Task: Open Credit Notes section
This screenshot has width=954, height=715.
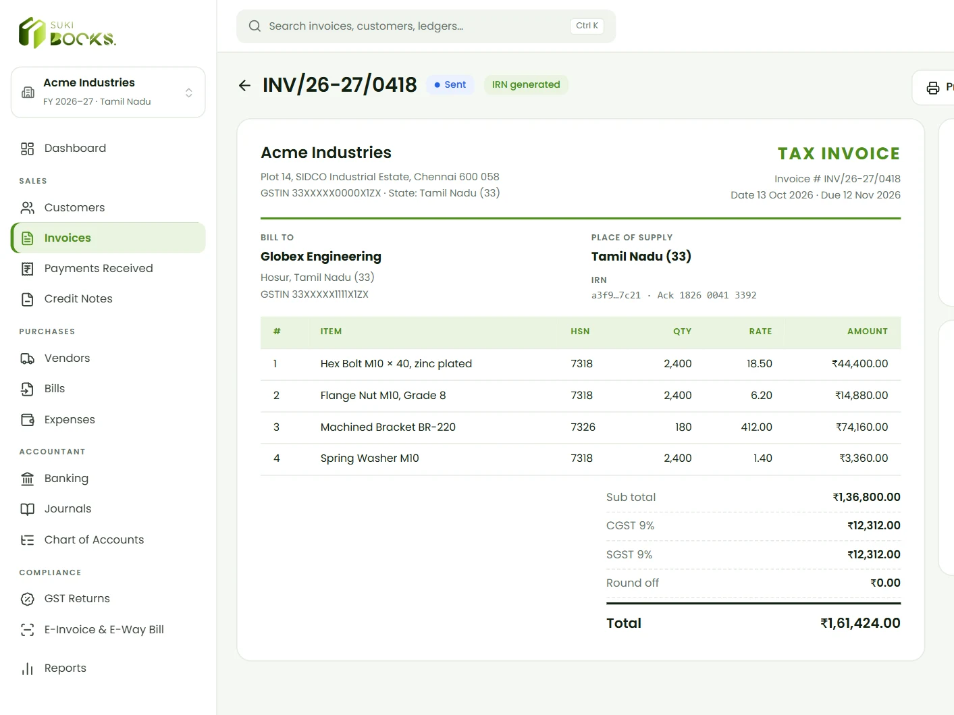Action: 108,298
